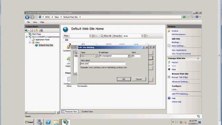
Task: Click the Show All filter button
Action: [106, 36]
